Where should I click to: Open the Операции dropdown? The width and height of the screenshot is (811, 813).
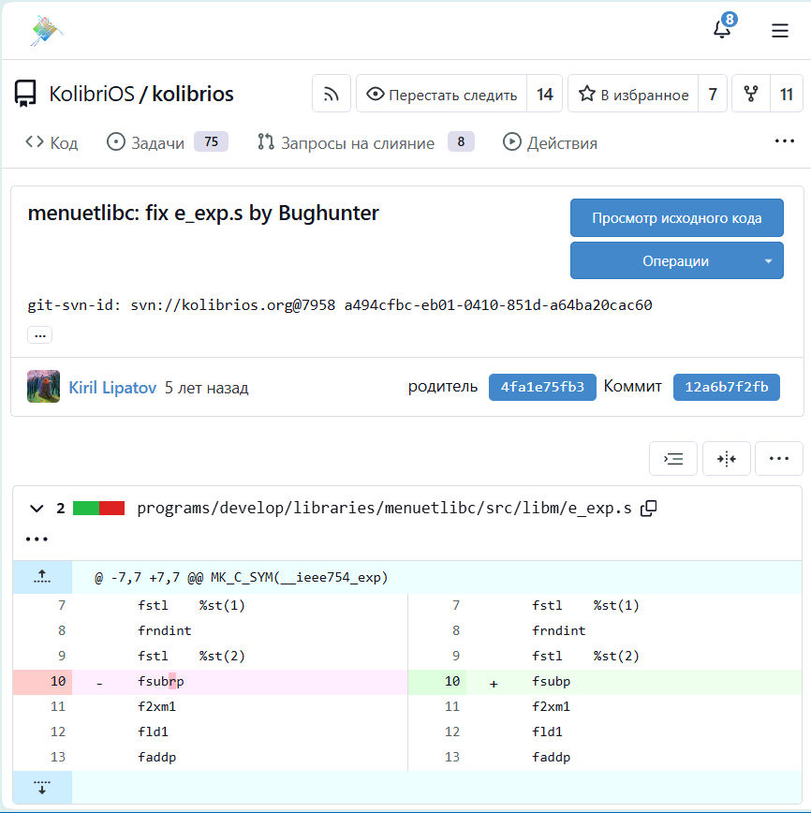[677, 260]
